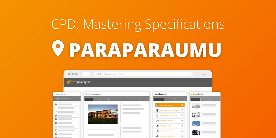Click the back arrow in the browser bar
Image resolution: width=276 pixels, height=138 pixels.
pos(84,74)
